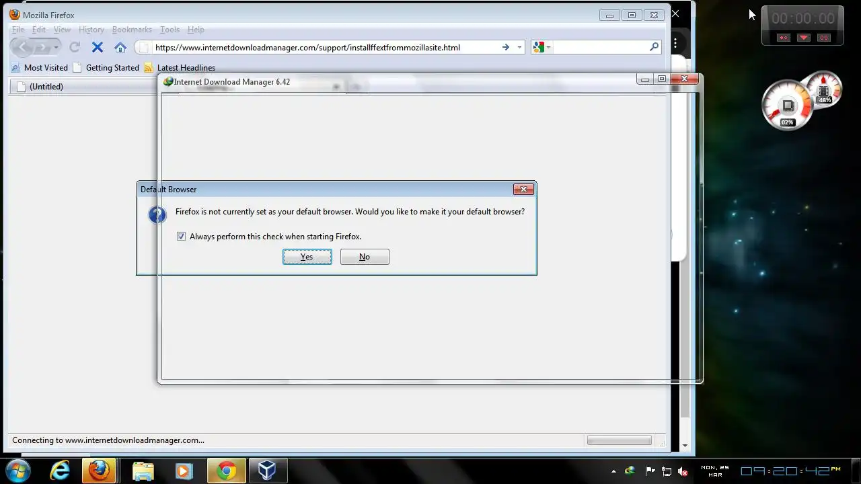Click No in the Default Browser dialog

[x=365, y=257]
